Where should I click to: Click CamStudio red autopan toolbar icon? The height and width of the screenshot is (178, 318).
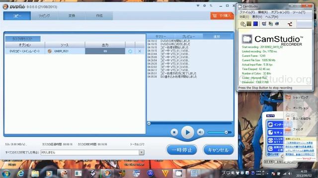[290, 24]
